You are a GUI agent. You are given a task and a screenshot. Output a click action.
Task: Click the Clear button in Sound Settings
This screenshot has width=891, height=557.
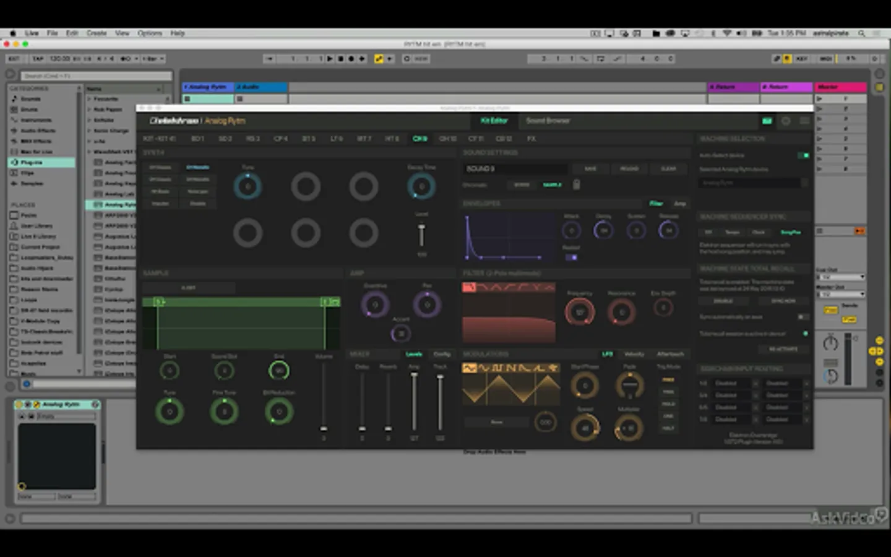pos(668,169)
